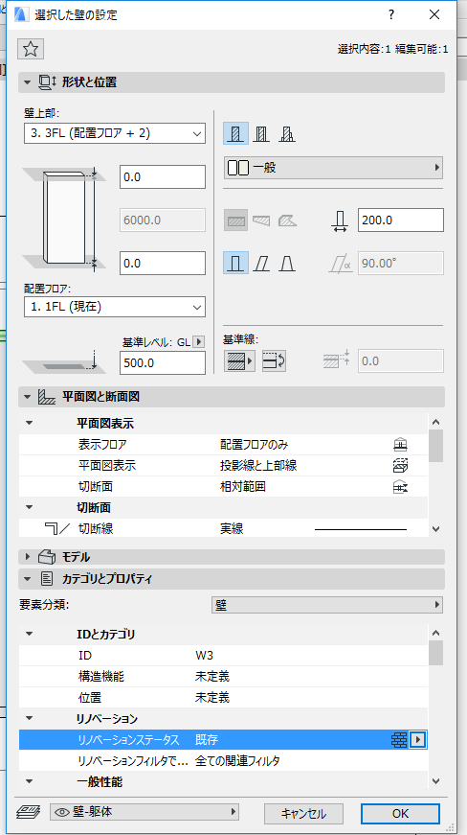The height and width of the screenshot is (835, 467).
Task: Click the 200.0 wall thickness field
Action: click(401, 220)
